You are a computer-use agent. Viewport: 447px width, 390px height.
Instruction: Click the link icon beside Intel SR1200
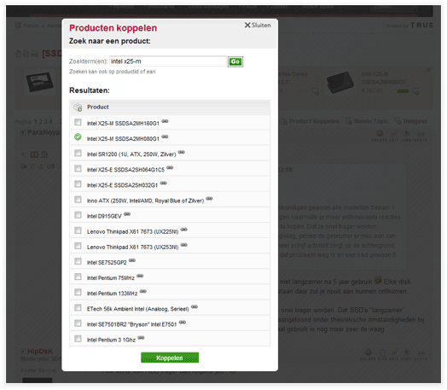182,152
